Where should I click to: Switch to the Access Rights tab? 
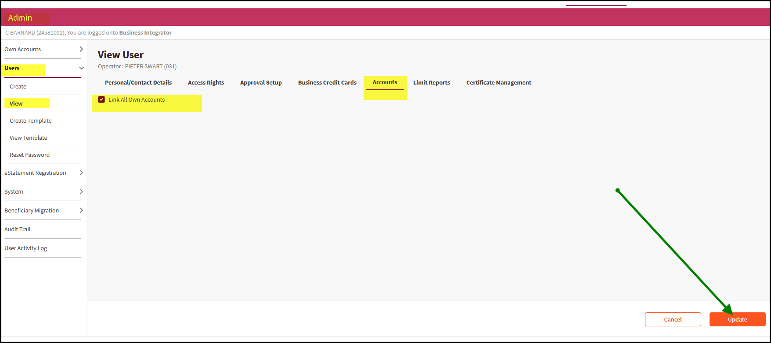pos(206,82)
